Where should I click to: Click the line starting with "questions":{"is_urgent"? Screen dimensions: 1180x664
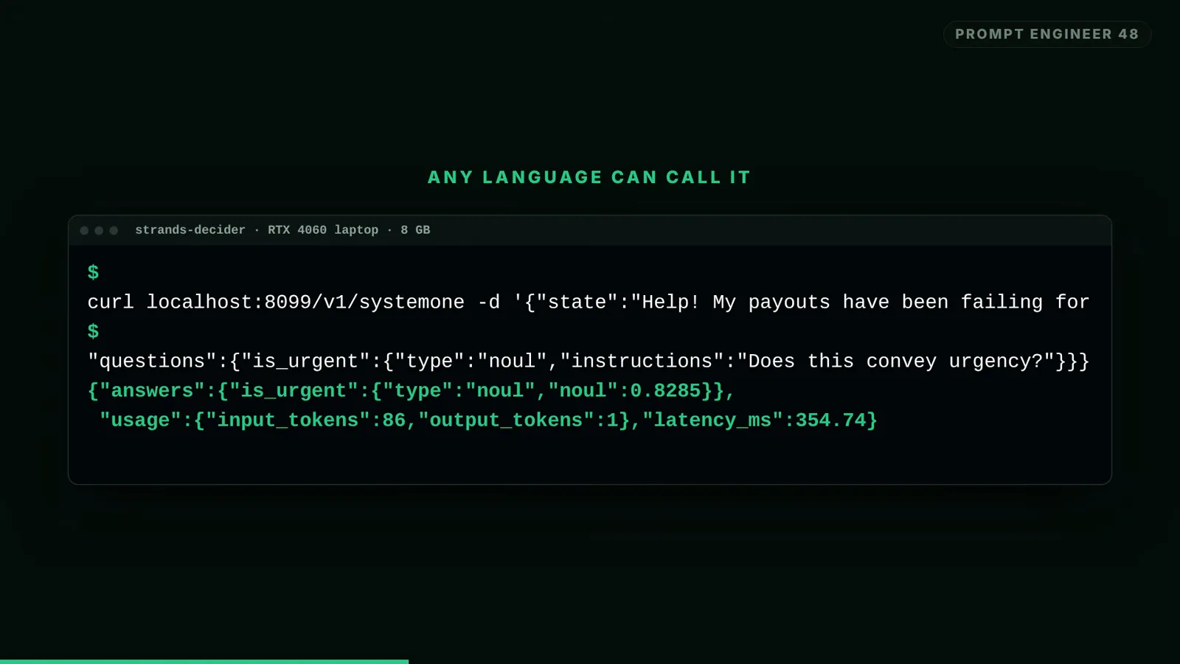point(589,361)
